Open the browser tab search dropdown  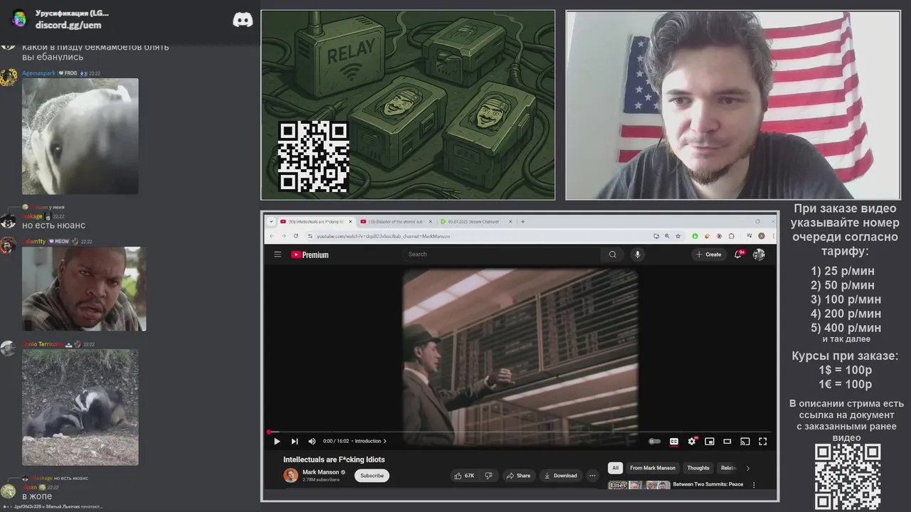point(270,221)
